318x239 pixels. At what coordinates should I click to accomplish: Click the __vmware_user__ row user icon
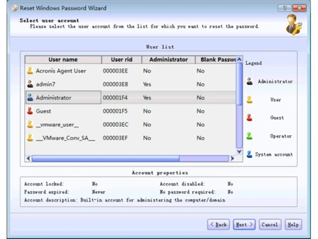[30, 124]
